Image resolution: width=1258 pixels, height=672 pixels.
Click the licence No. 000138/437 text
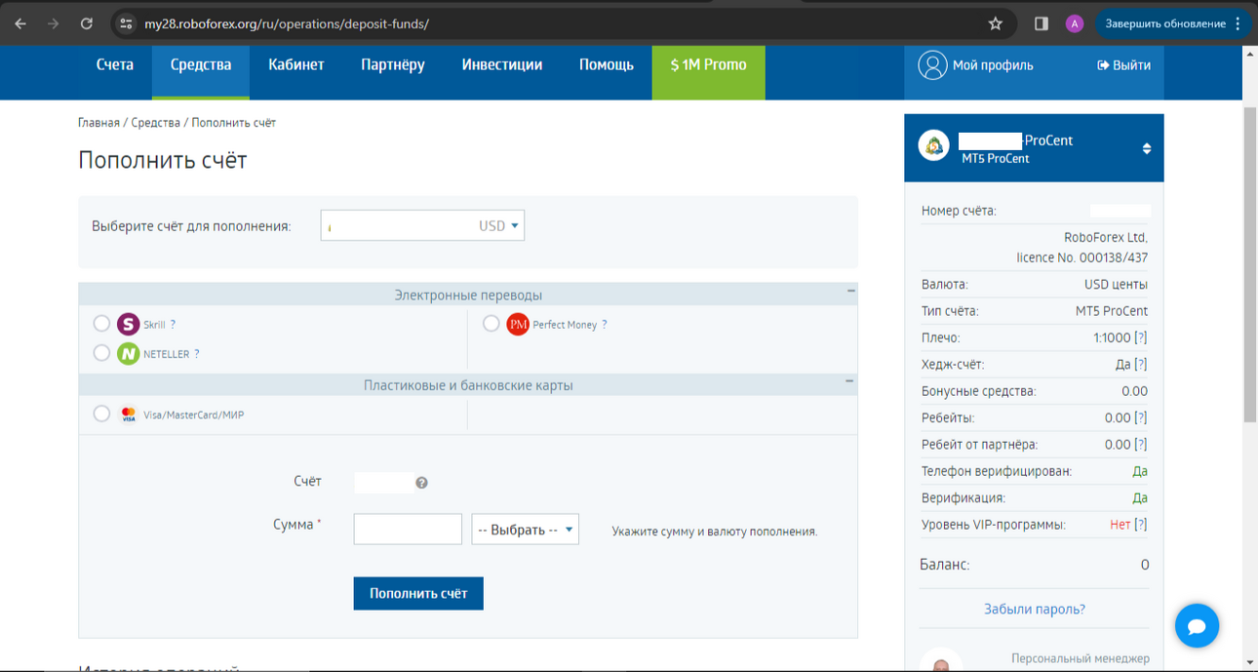click(1082, 257)
